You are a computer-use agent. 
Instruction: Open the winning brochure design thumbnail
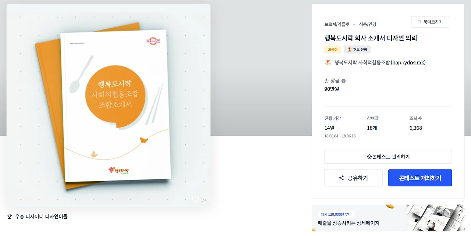coord(109,106)
